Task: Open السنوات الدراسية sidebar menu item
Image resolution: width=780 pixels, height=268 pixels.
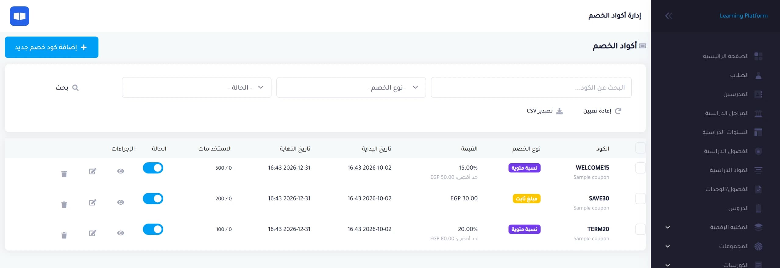Action: 715,132
